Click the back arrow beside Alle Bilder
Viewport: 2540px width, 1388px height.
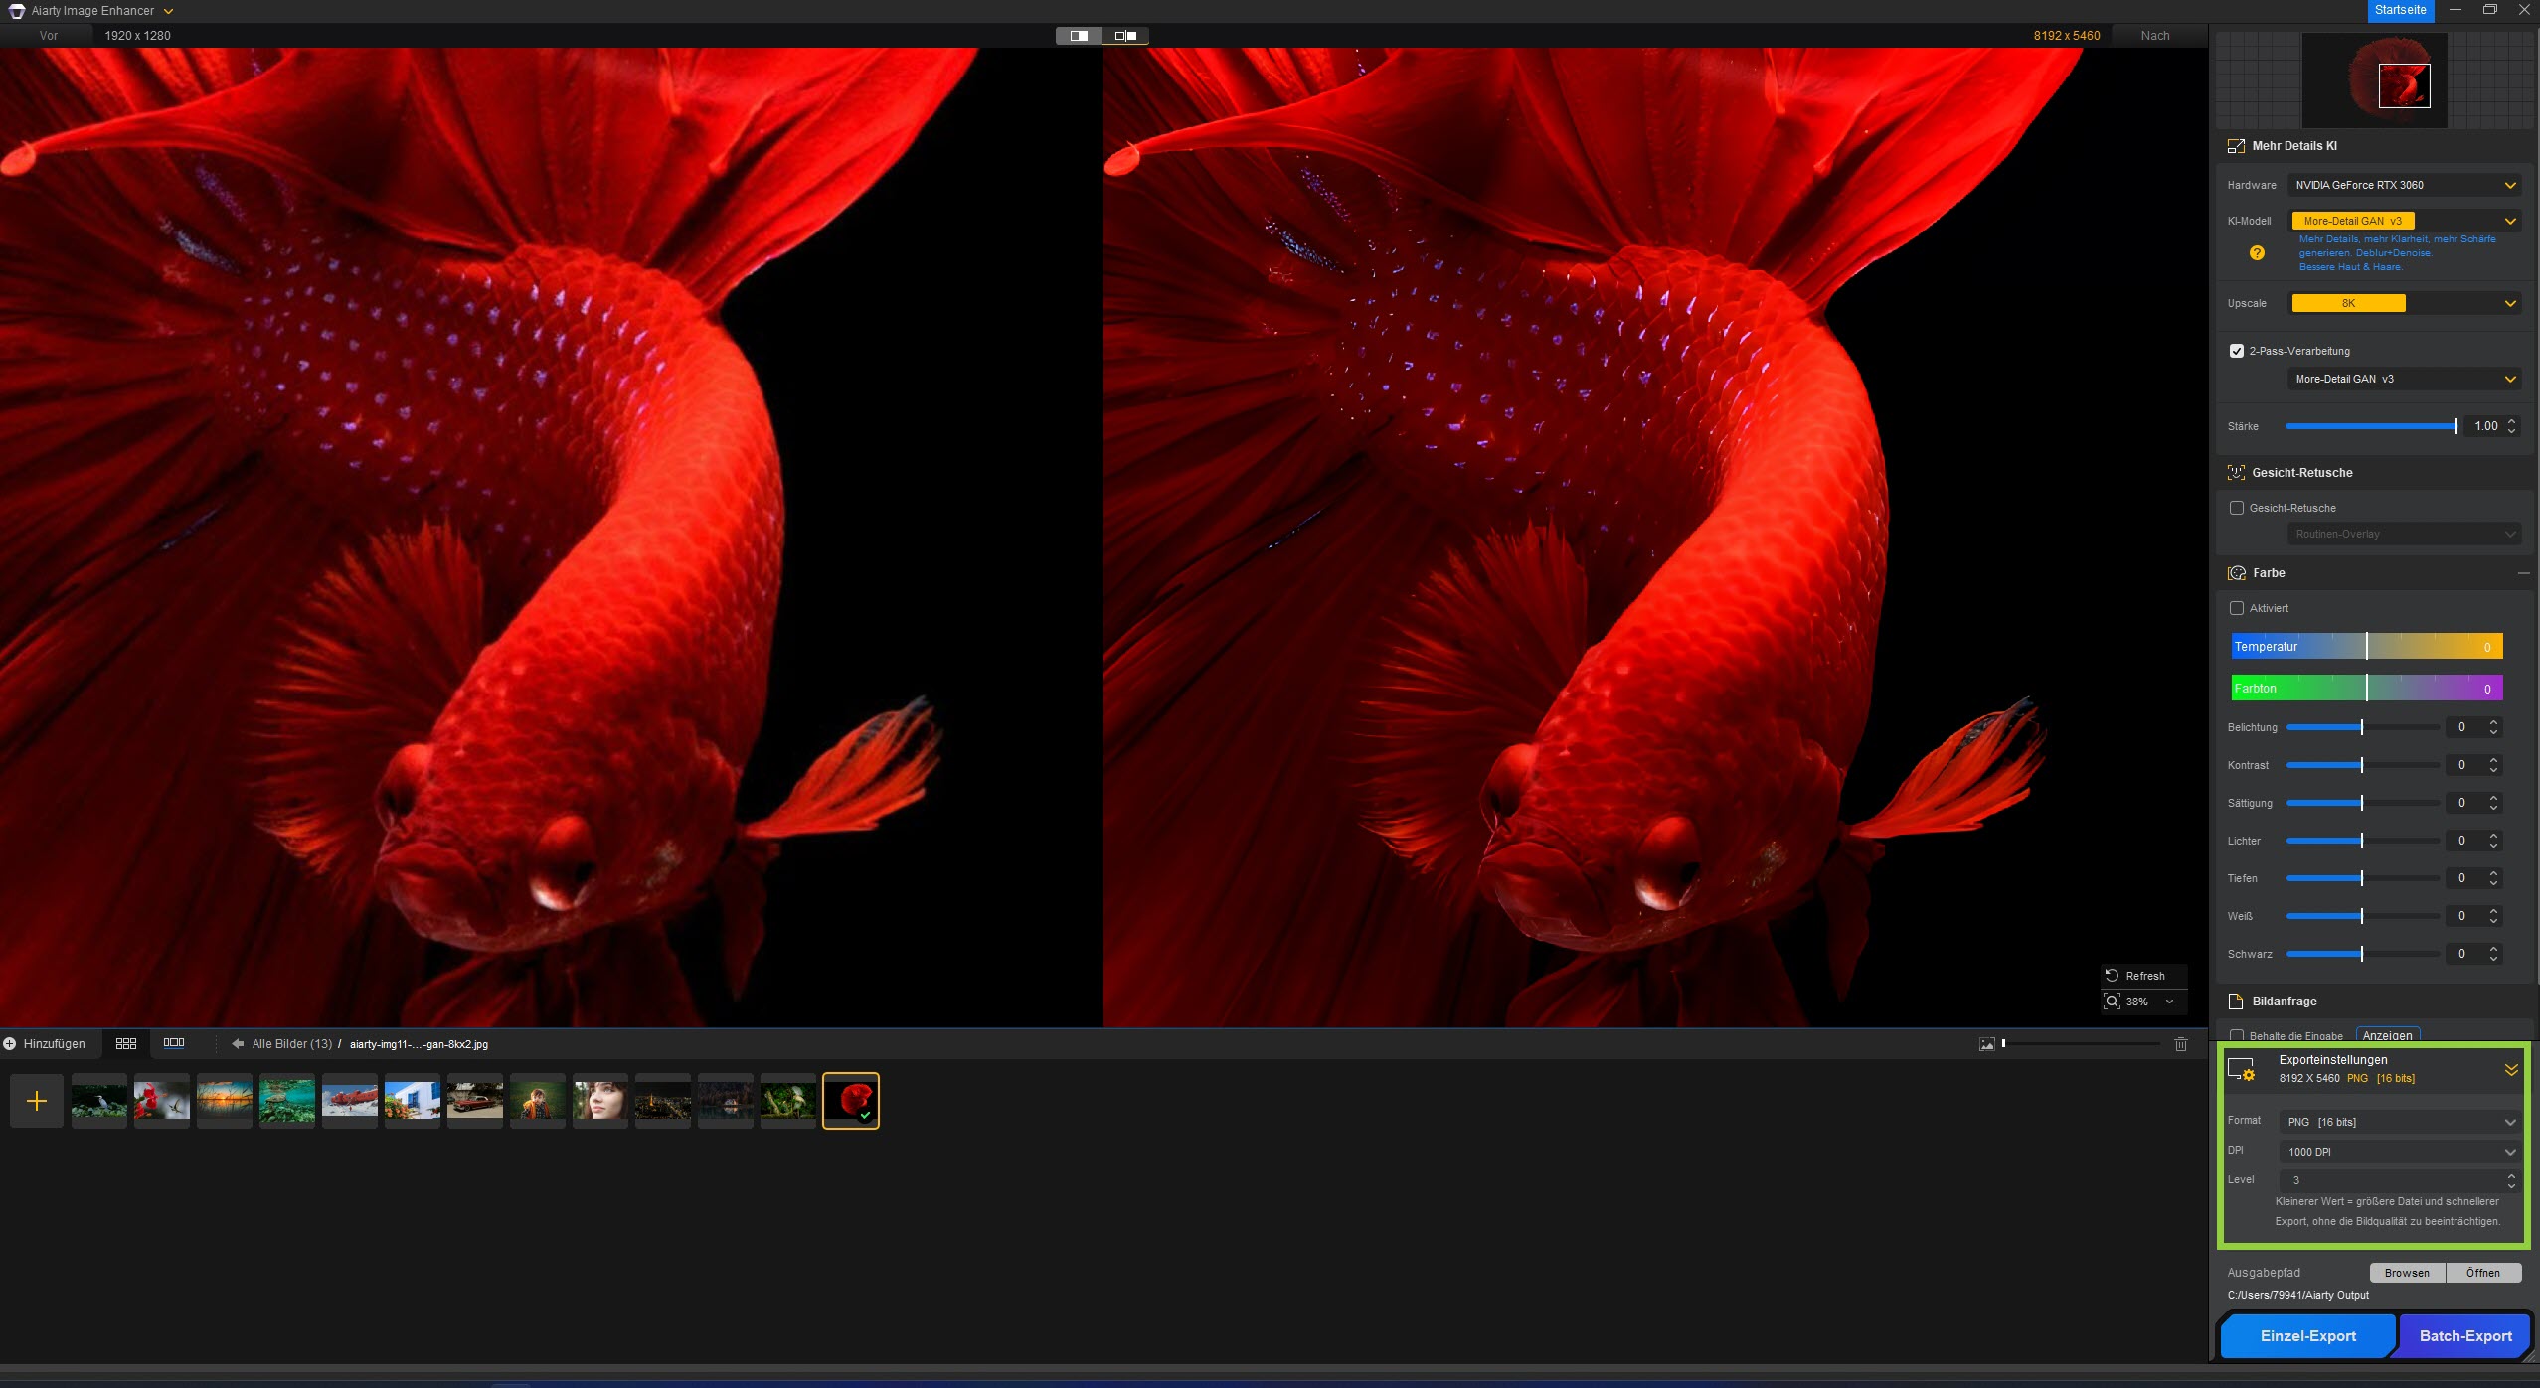(238, 1044)
